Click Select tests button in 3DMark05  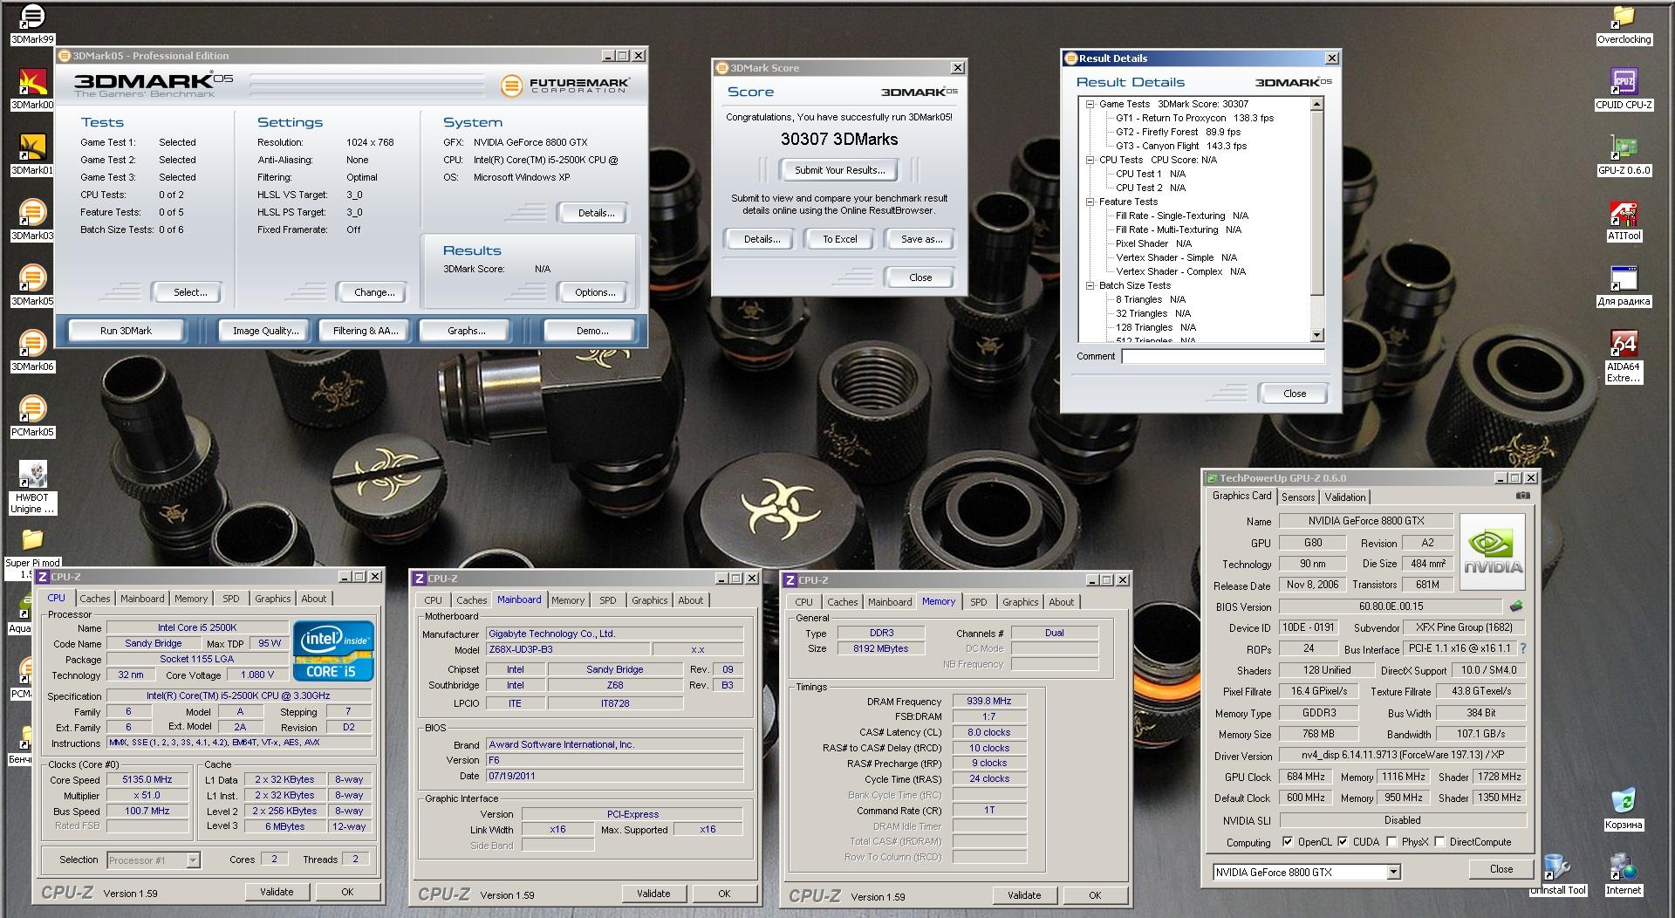189,292
